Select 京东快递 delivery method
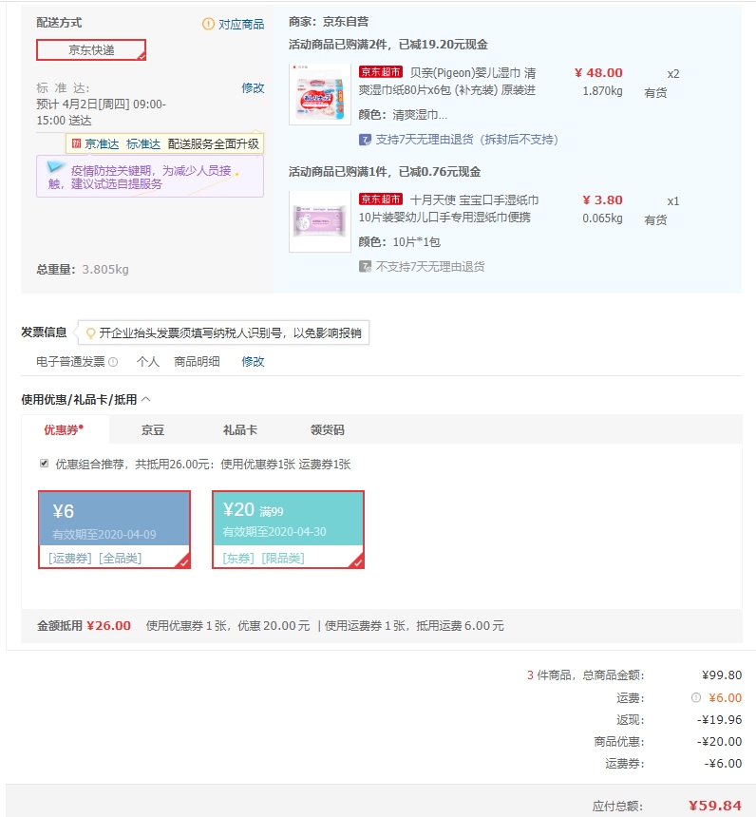 91,50
